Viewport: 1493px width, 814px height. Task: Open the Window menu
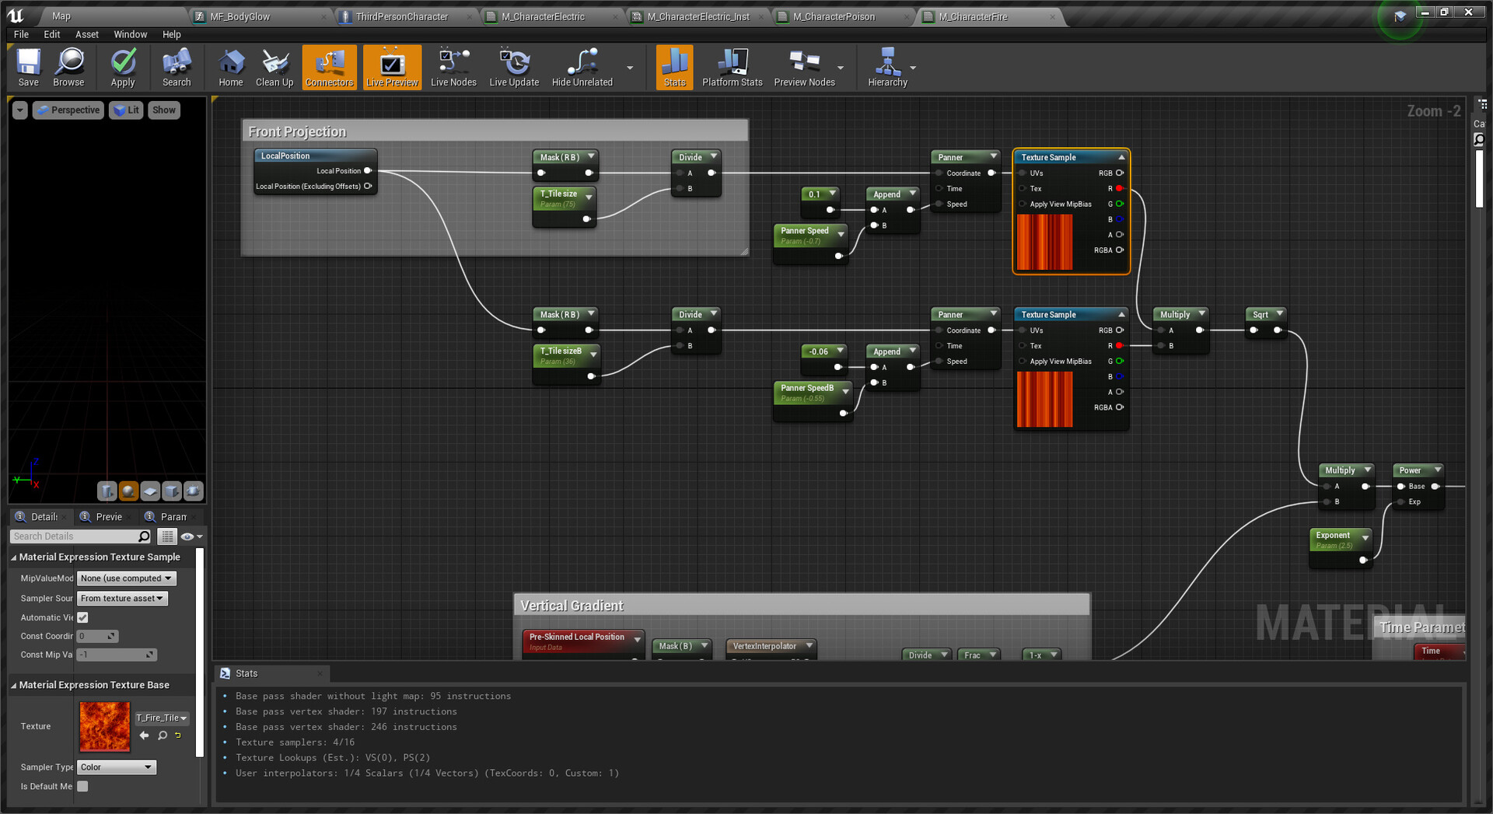pyautogui.click(x=130, y=34)
